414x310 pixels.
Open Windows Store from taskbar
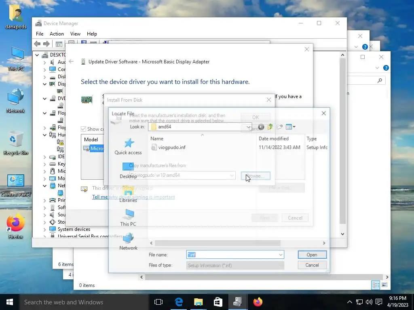tap(218, 302)
